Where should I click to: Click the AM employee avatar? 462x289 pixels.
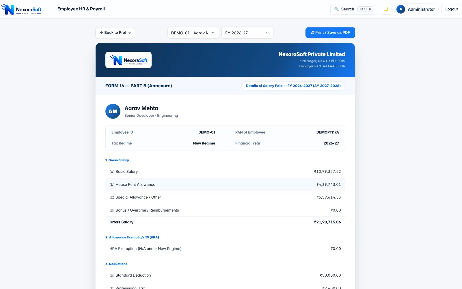[x=113, y=111]
